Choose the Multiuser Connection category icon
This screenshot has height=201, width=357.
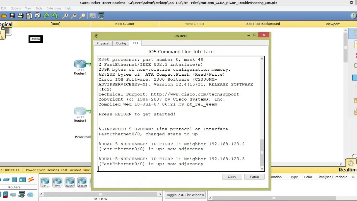(x=30, y=195)
